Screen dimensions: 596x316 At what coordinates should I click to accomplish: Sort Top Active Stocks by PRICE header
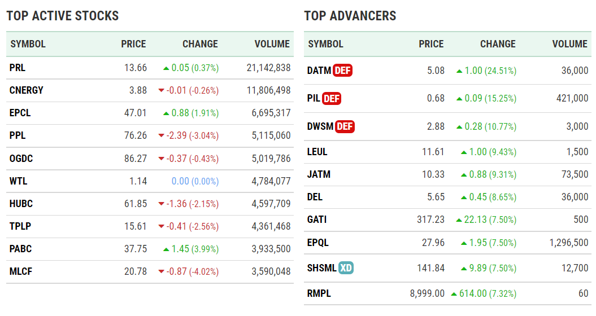[x=133, y=44]
